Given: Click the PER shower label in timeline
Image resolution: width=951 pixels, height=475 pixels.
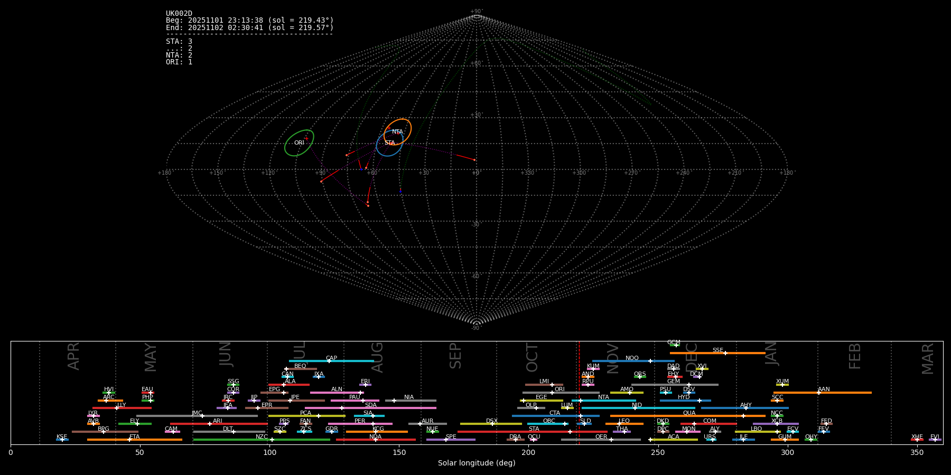Looking at the screenshot, I should click(360, 421).
